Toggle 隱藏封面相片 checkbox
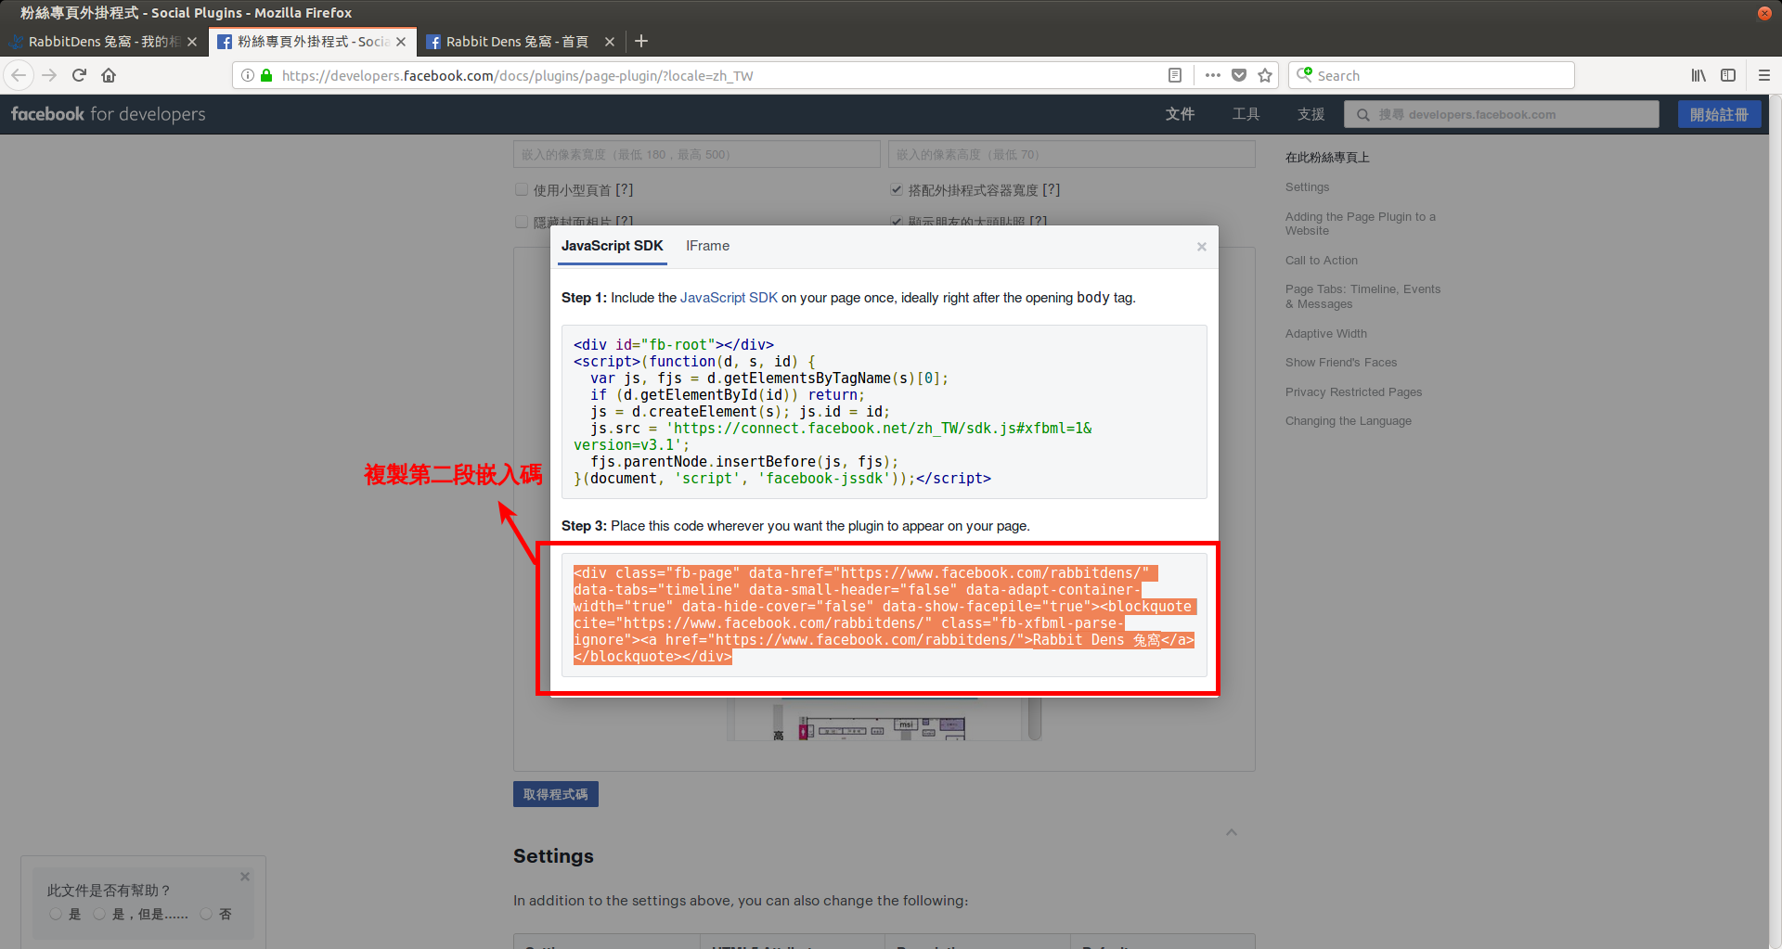The height and width of the screenshot is (949, 1782). coord(522,221)
